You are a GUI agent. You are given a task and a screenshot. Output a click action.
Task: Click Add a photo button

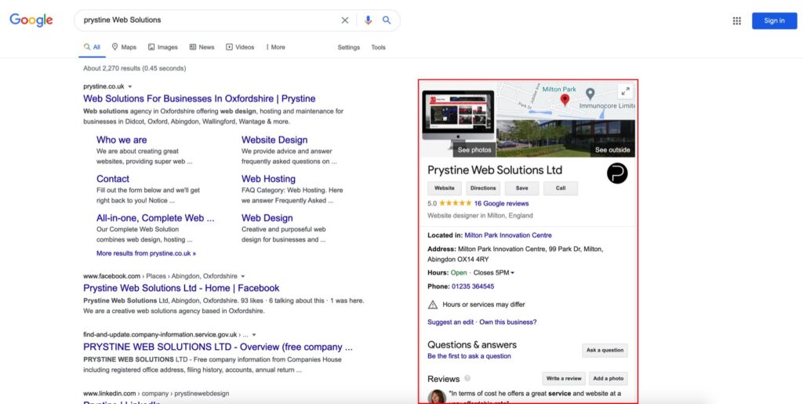point(609,378)
